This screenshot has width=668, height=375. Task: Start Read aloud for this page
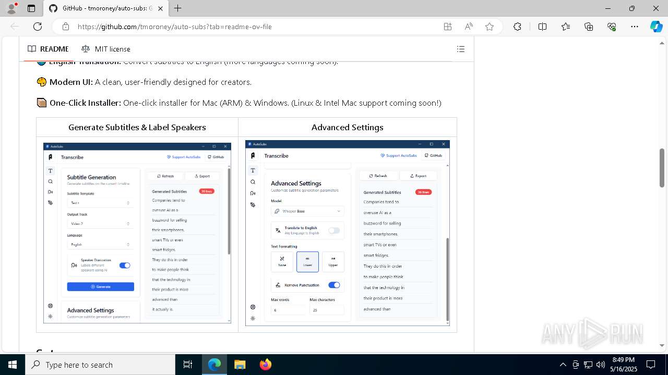469,27
